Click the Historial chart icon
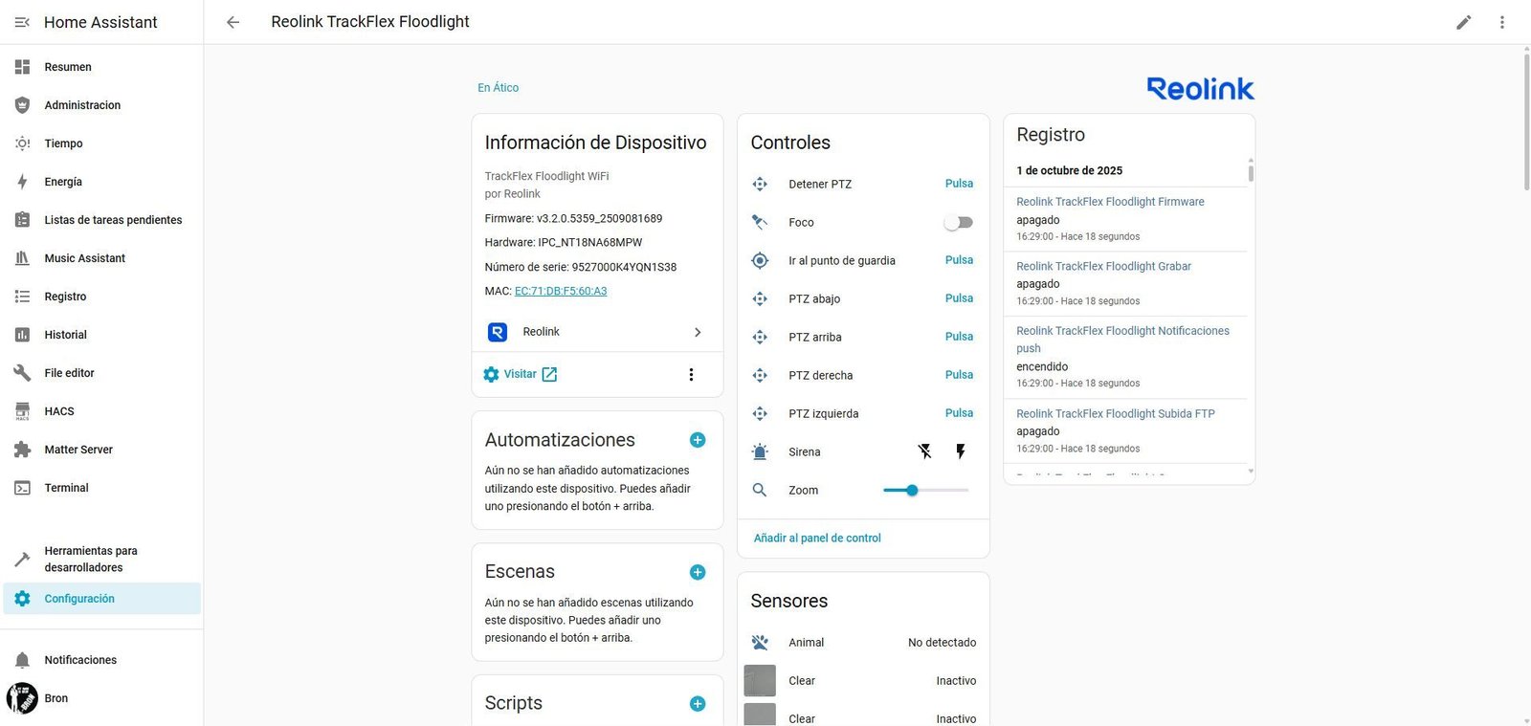 pyautogui.click(x=22, y=335)
